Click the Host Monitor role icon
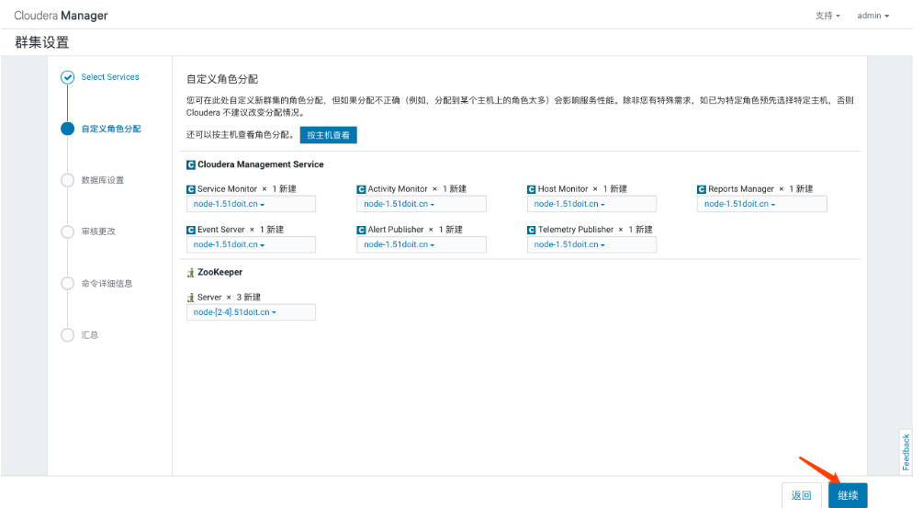The width and height of the screenshot is (923, 508). (x=531, y=189)
